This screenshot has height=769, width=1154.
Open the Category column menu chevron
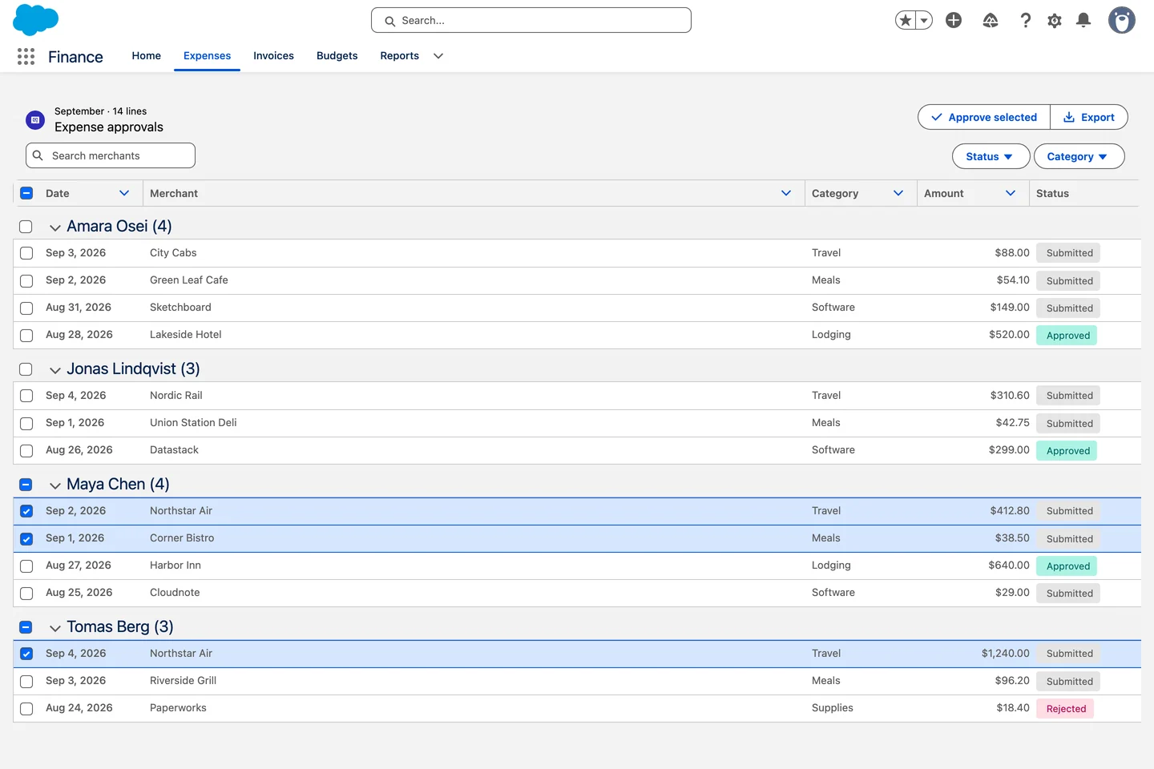click(x=898, y=193)
